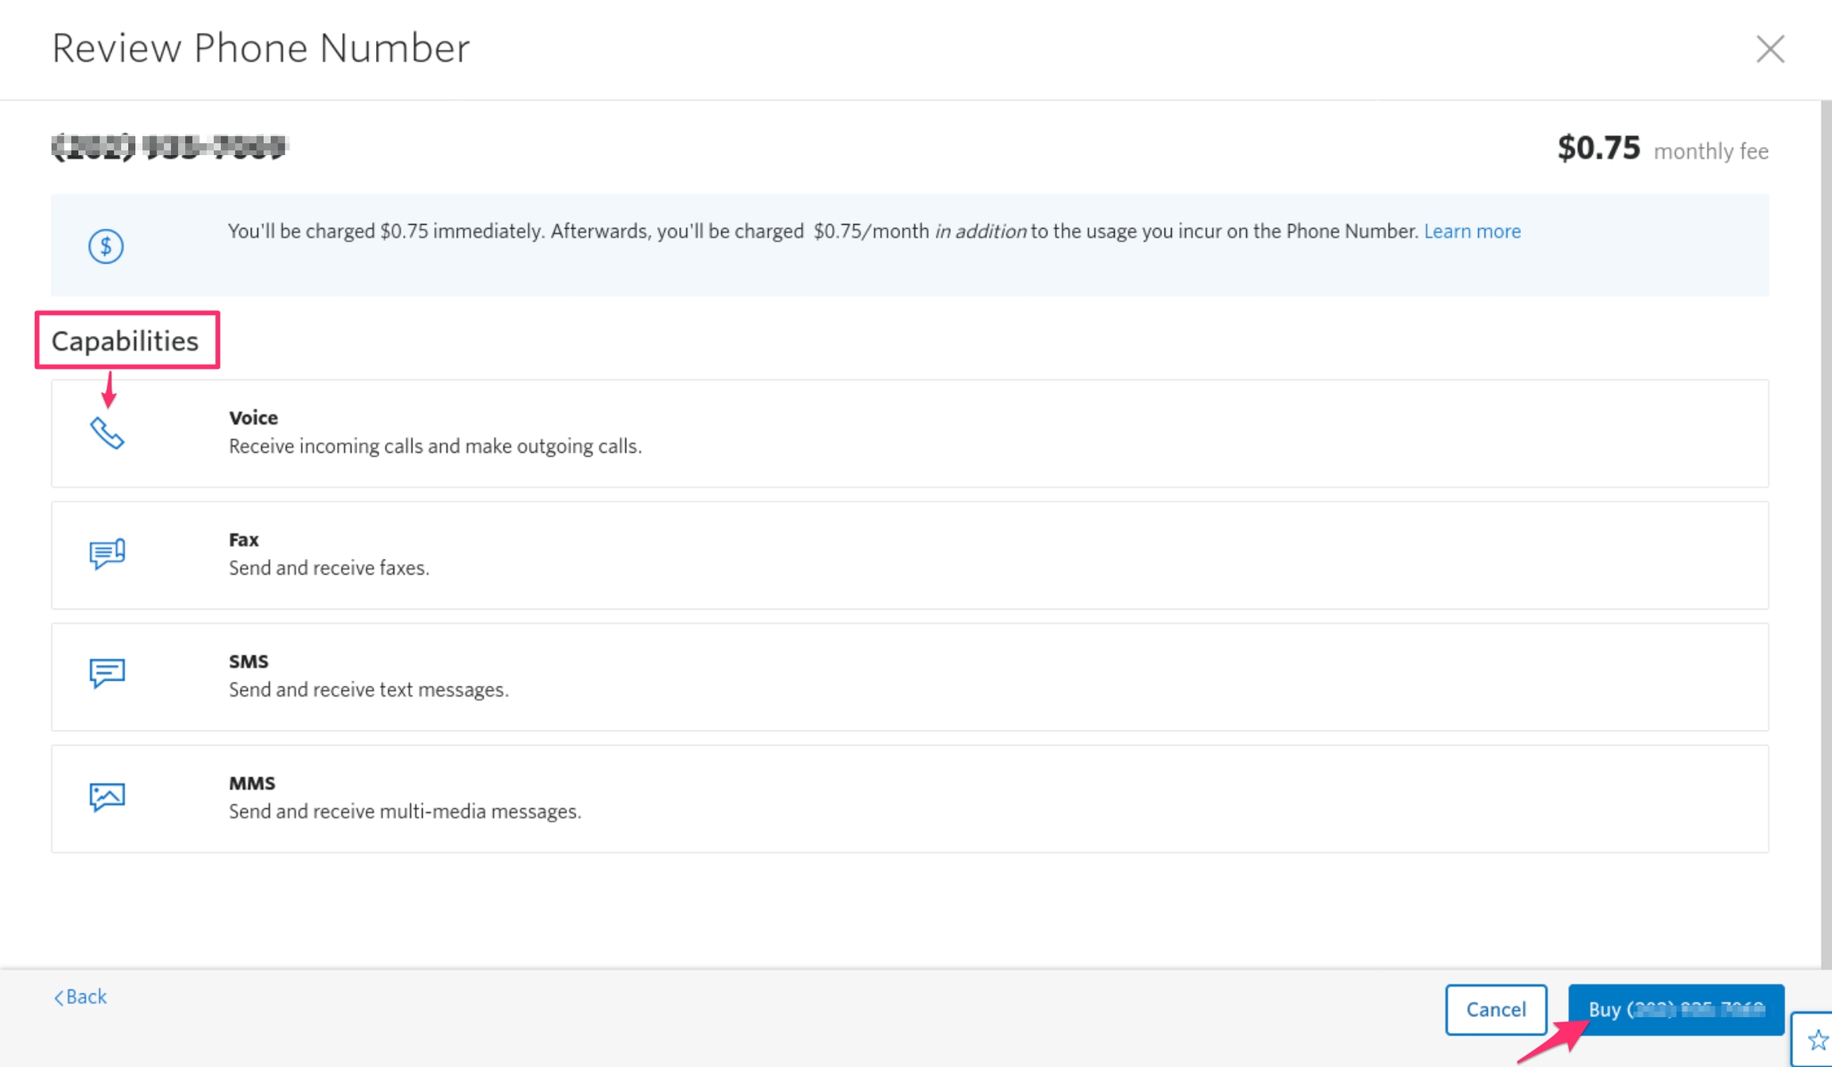Image resolution: width=1832 pixels, height=1067 pixels.
Task: Click the blurred phone number heading
Action: pyautogui.click(x=169, y=147)
